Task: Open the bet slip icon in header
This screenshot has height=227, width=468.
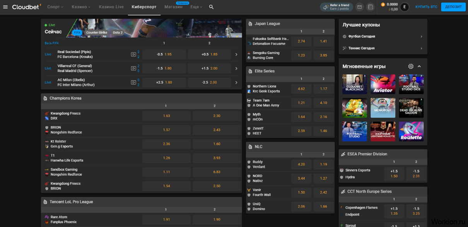Action: pyautogui.click(x=371, y=7)
